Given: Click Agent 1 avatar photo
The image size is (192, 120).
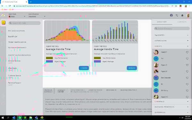Looking at the screenshot, I should 156,52.
